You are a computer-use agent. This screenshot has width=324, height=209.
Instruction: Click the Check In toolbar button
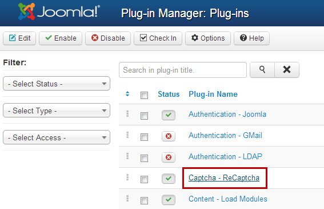[x=158, y=38]
